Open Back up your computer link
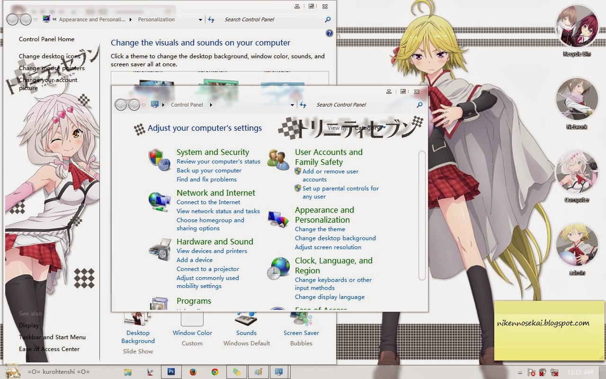 [x=209, y=171]
